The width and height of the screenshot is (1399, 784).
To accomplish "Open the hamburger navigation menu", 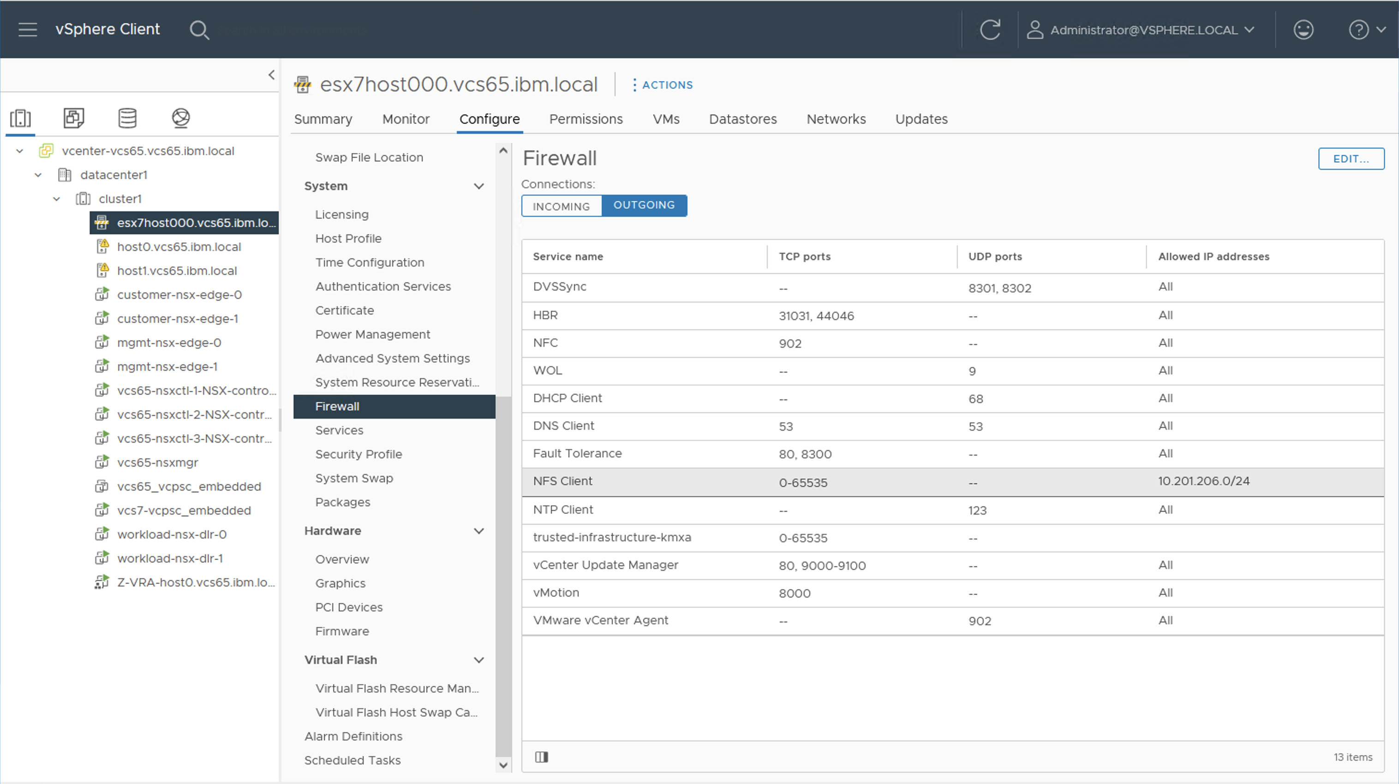I will coord(27,30).
